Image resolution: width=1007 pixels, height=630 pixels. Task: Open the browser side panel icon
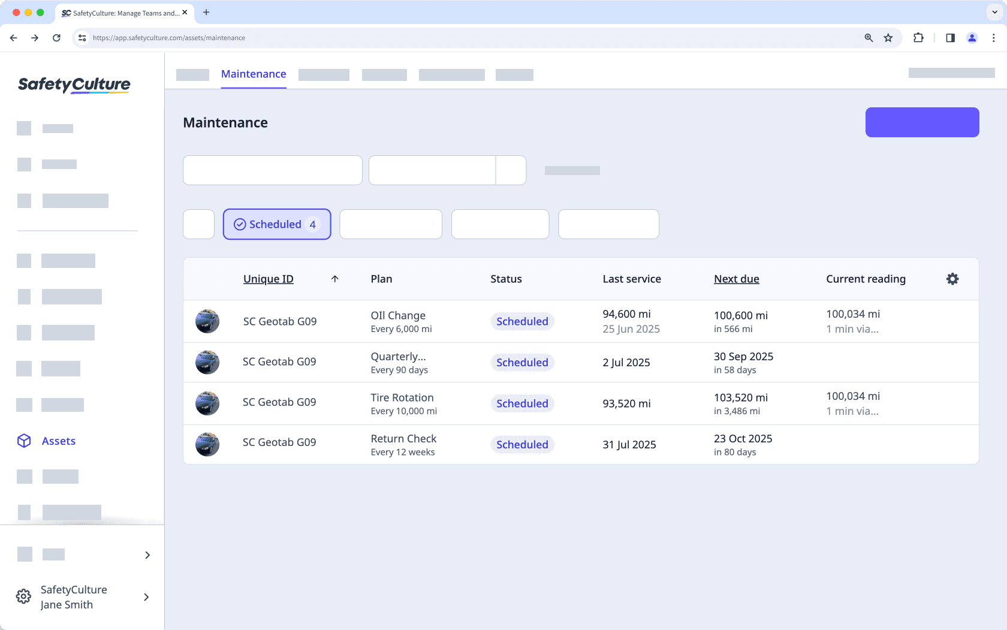(x=949, y=38)
